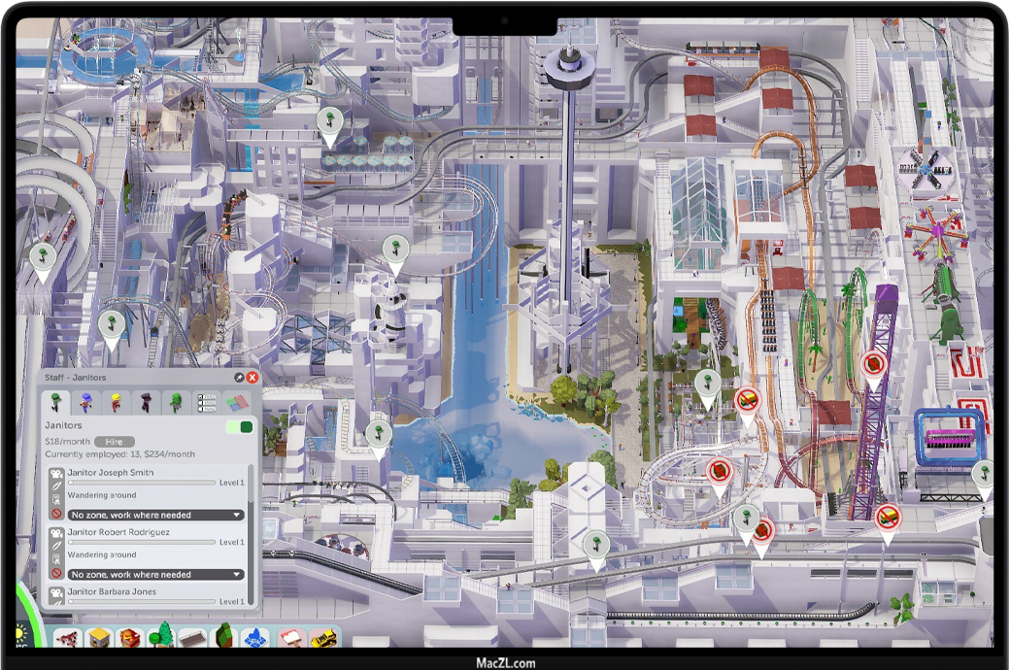
Task: Pin the Staff window
Action: pos(239,377)
